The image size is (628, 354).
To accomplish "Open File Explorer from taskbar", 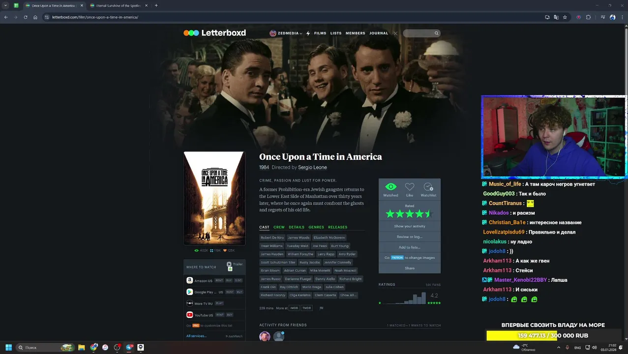I will tap(82, 347).
